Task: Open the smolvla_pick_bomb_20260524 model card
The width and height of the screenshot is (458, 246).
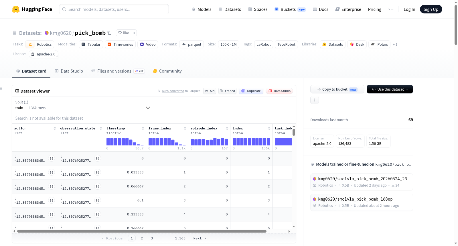Action: (362, 182)
